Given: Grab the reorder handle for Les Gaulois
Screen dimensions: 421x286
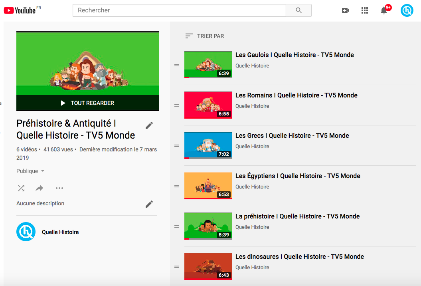Looking at the screenshot, I should tap(177, 65).
